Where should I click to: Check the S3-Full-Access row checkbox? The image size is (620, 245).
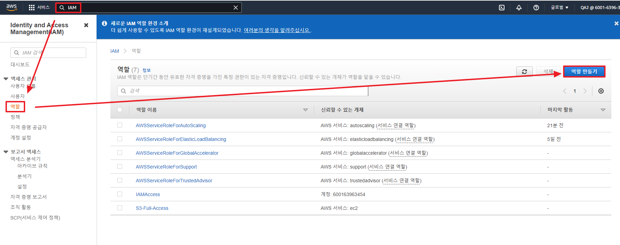click(x=120, y=208)
